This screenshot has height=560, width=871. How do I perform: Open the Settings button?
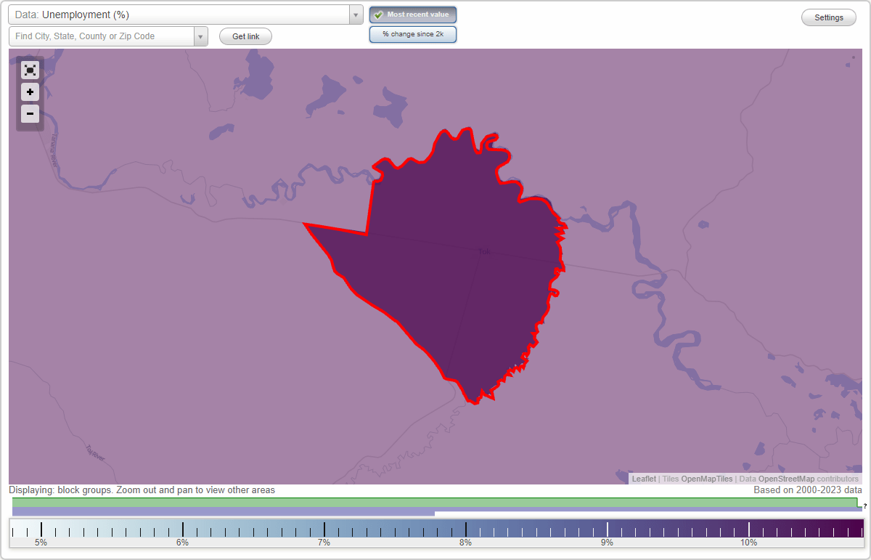(829, 17)
